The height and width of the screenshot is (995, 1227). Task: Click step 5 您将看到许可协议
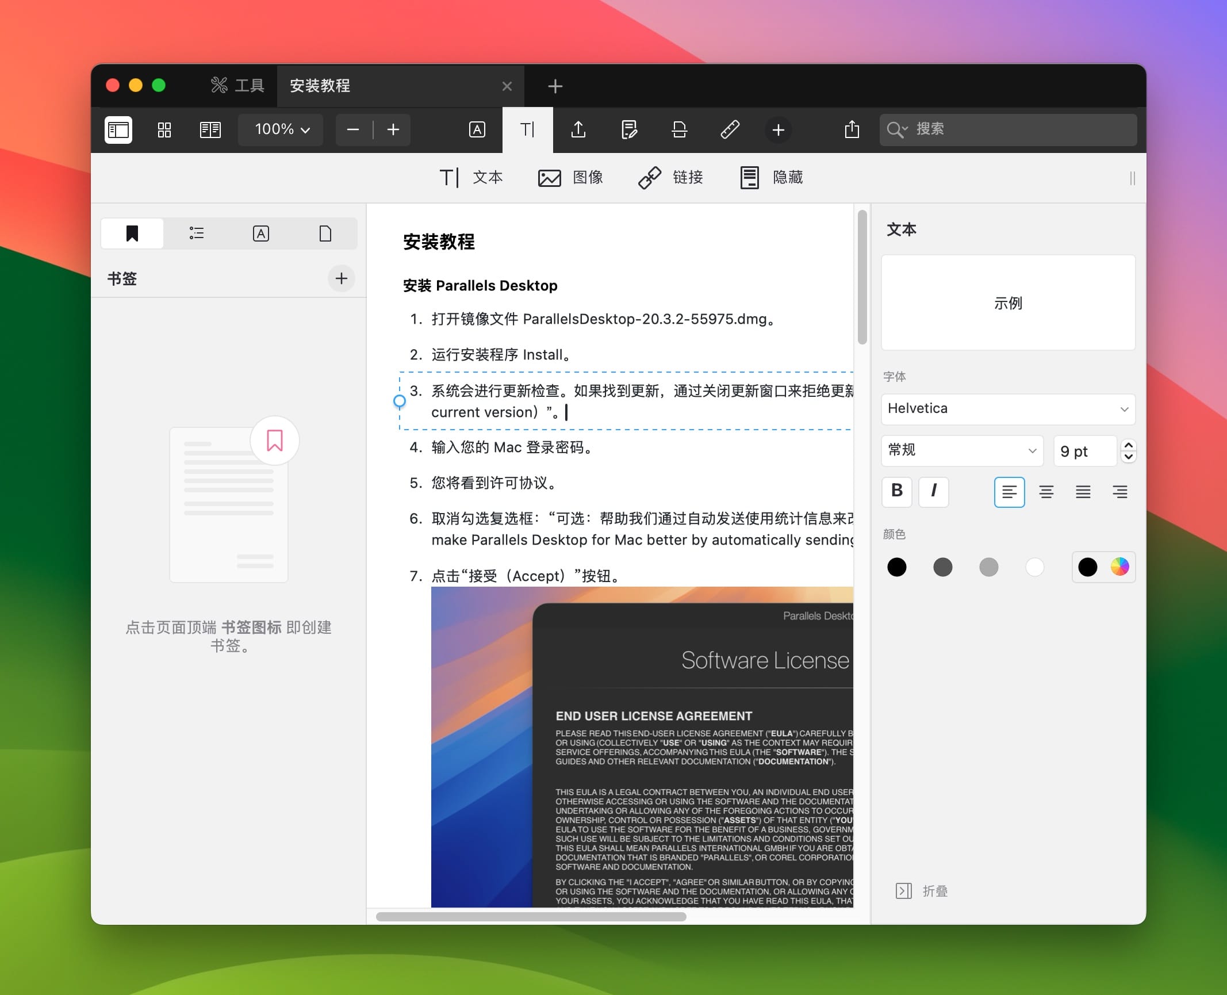483,483
